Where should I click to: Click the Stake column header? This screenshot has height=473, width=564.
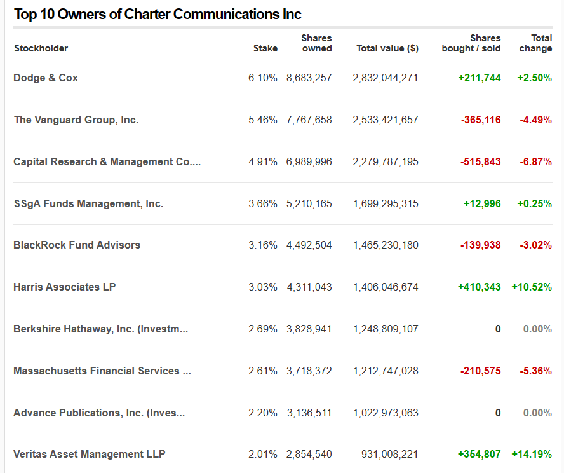click(265, 48)
